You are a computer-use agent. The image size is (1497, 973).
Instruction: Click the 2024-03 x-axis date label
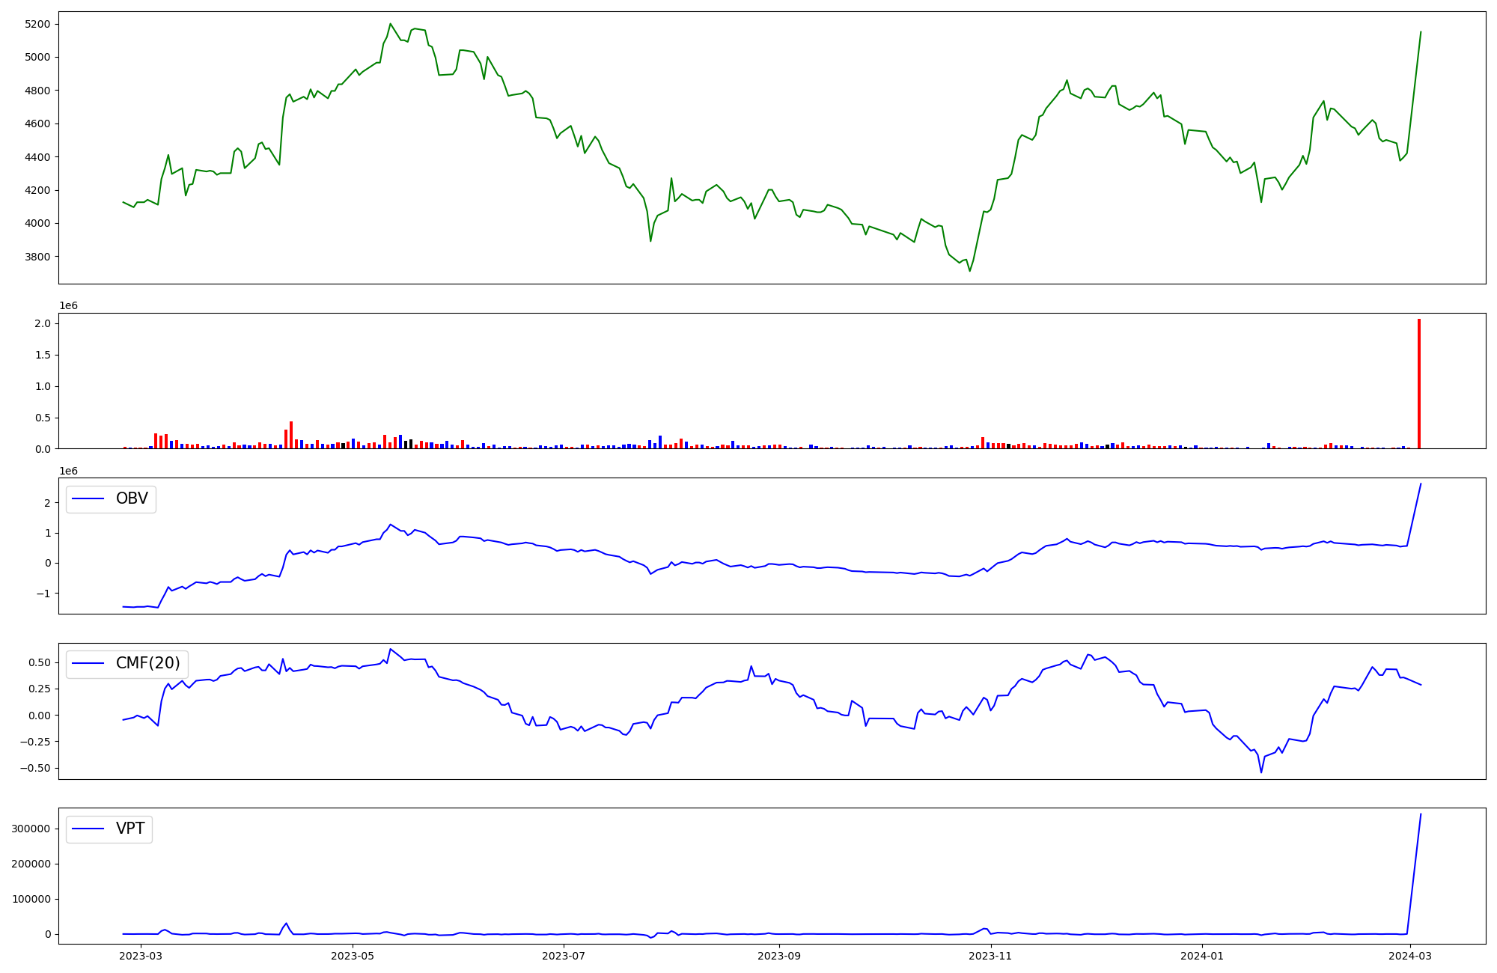coord(1410,955)
